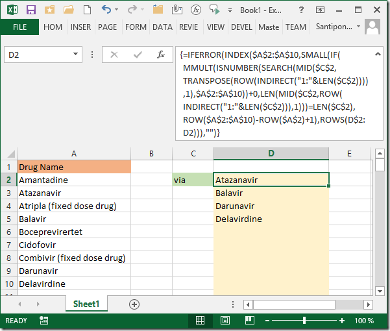Click the starred folder icon in toolbar
The image size is (390, 331).
(49, 10)
